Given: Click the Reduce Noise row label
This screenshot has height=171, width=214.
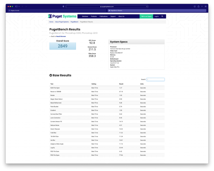Looking at the screenshot, I should coord(55,125).
